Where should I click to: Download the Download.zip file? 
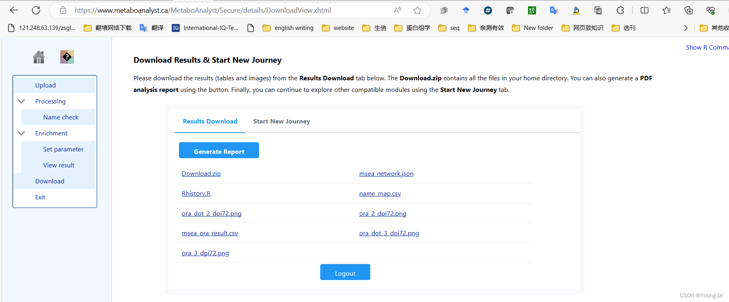[x=201, y=173]
